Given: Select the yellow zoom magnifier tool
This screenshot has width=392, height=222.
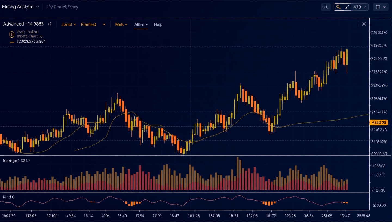Looking at the screenshot, I should [x=338, y=7].
